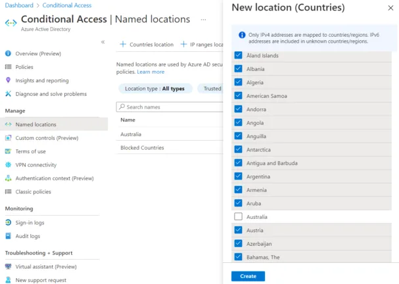Viewport: 399px width, 284px height.
Task: Add a Countries location
Action: [147, 45]
